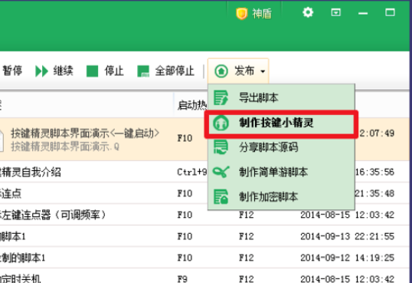Choose 制作按键小精灵 menu entry
Image resolution: width=412 pixels, height=283 pixels.
[281, 123]
